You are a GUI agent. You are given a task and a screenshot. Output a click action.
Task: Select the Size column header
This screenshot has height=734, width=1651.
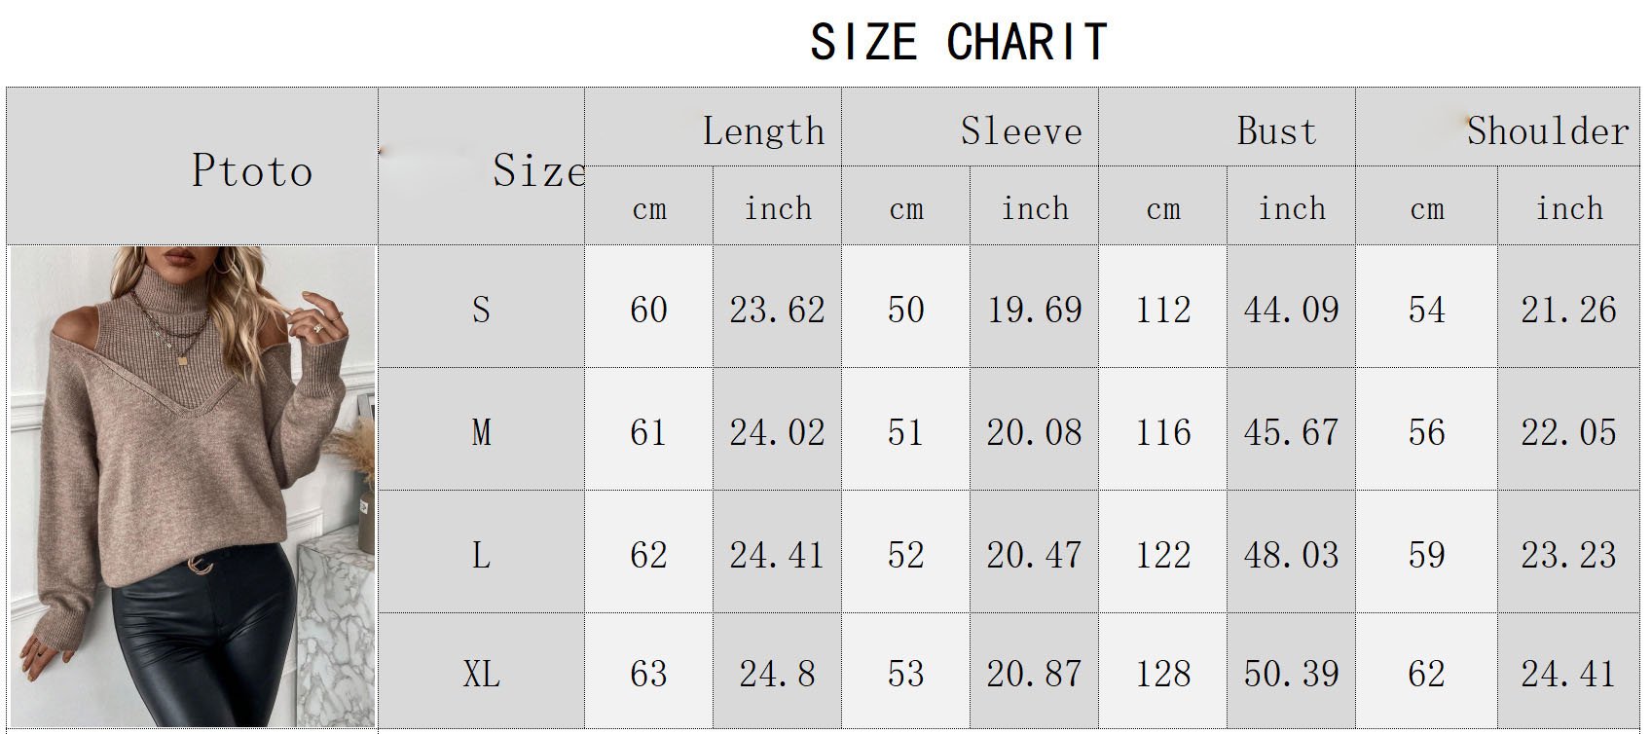[537, 171]
